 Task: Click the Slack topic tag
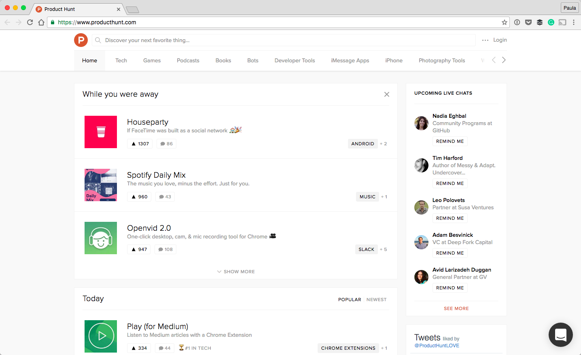coord(366,249)
